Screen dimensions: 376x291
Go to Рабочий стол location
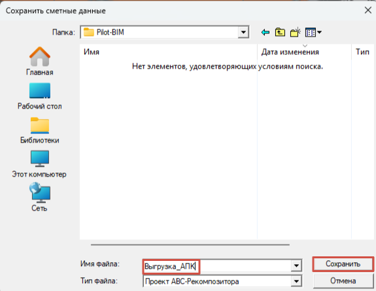(x=40, y=96)
